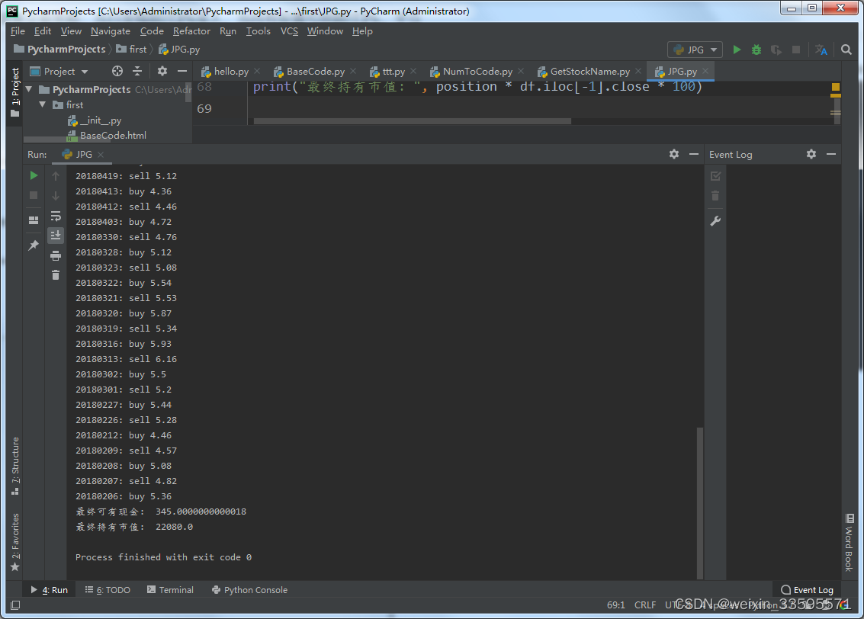Select __init__.py in project tree

coord(95,120)
